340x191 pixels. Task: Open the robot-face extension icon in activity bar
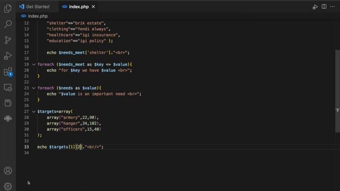coord(8,118)
